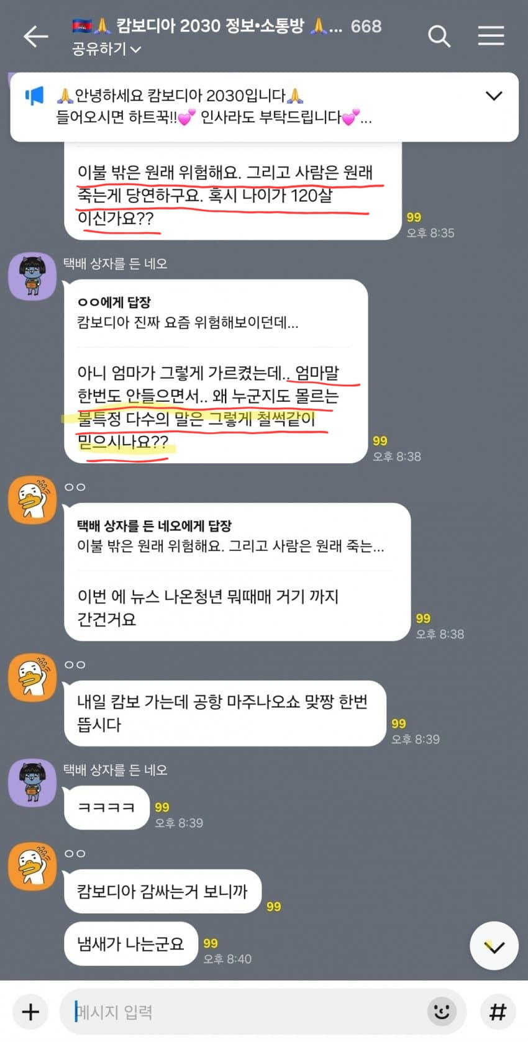Open chat search magnifier icon
Image resolution: width=528 pixels, height=1042 pixels.
439,37
